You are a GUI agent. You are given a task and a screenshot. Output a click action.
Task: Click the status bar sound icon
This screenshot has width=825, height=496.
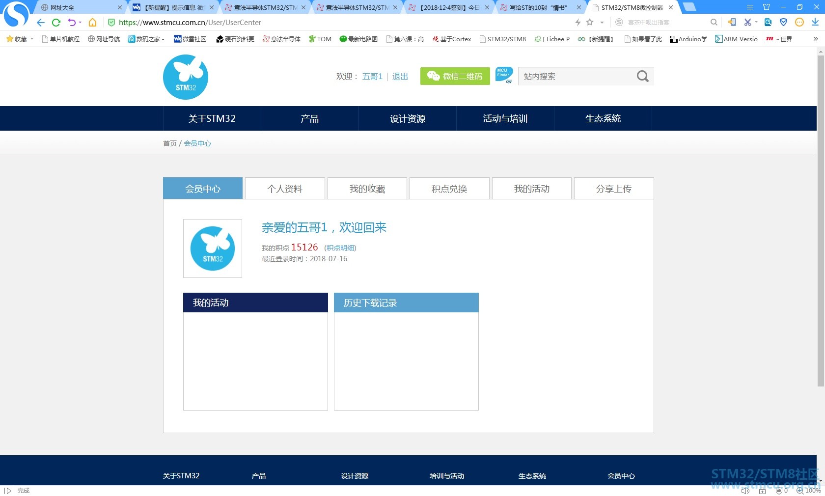(745, 491)
